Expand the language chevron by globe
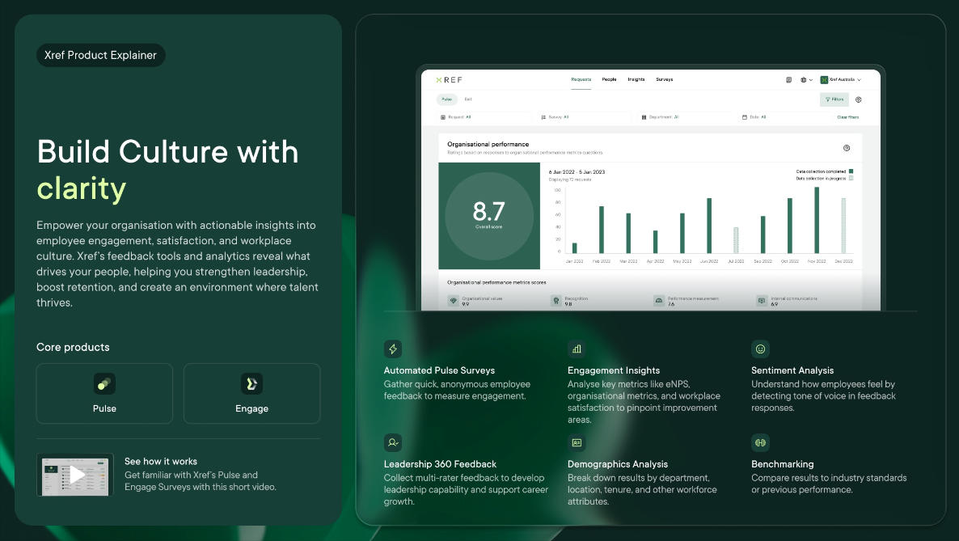Screen dimensions: 959x541 pos(811,80)
